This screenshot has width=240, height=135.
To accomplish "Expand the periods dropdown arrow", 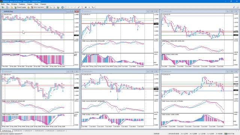I will tap(64, 7).
